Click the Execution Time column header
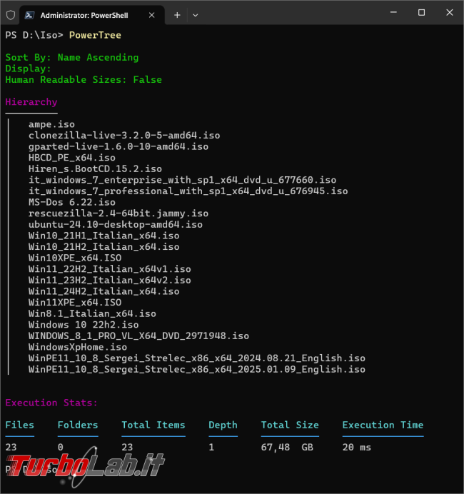 pos(383,425)
